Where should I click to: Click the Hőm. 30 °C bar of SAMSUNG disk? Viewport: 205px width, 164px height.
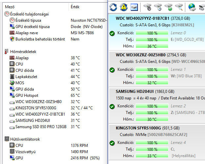152,119
